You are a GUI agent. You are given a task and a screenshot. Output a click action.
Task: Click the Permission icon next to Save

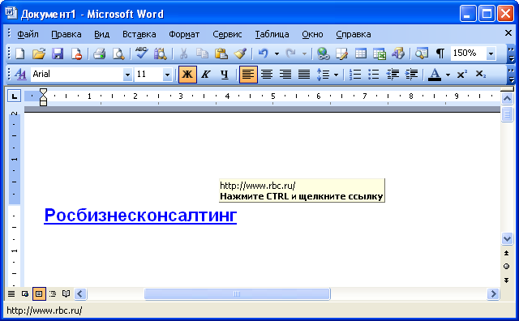77,53
